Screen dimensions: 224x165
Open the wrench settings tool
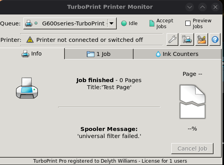(172, 39)
